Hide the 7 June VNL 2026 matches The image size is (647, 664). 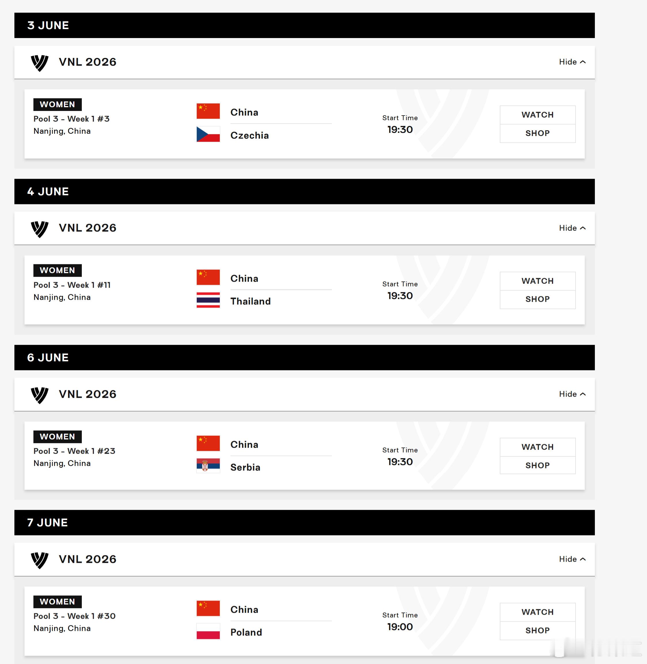pyautogui.click(x=572, y=559)
